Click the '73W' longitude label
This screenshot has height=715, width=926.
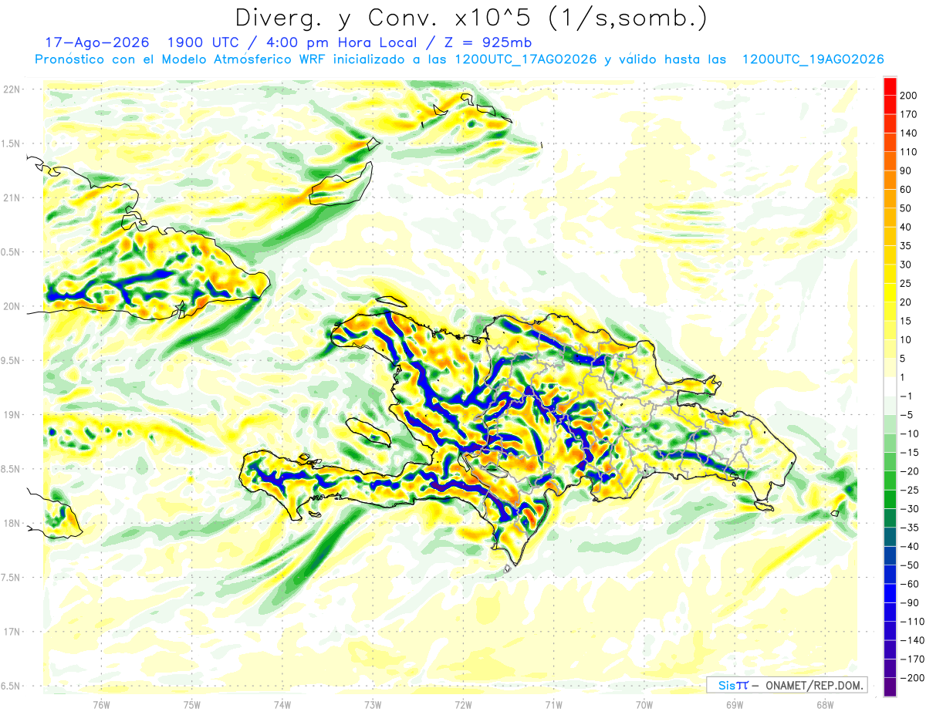point(373,705)
